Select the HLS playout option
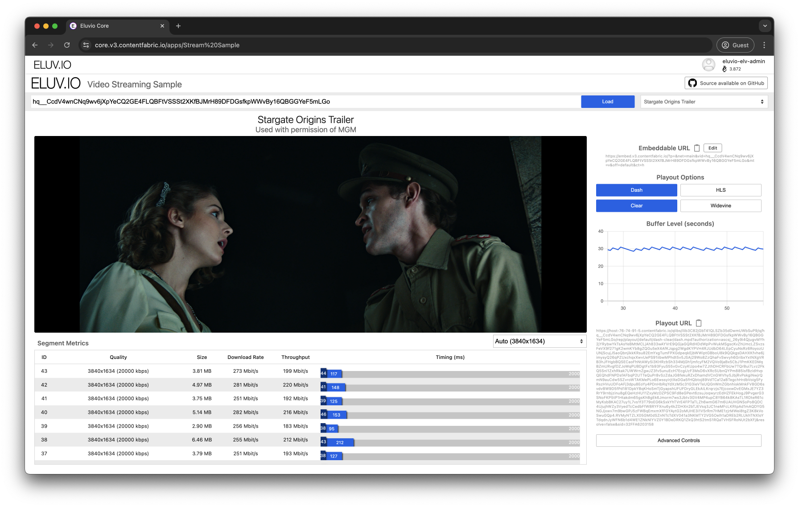The height and width of the screenshot is (507, 799). [721, 190]
